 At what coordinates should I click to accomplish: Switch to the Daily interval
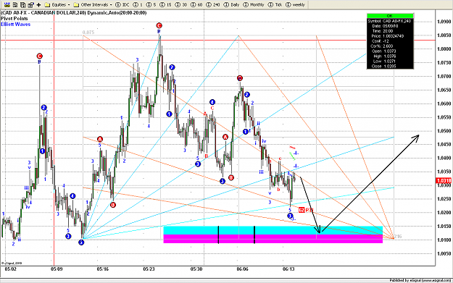(231, 5)
